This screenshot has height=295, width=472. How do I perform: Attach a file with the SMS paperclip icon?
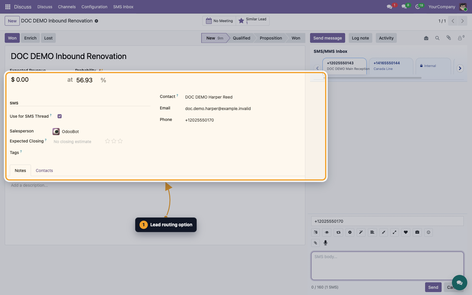(x=316, y=243)
